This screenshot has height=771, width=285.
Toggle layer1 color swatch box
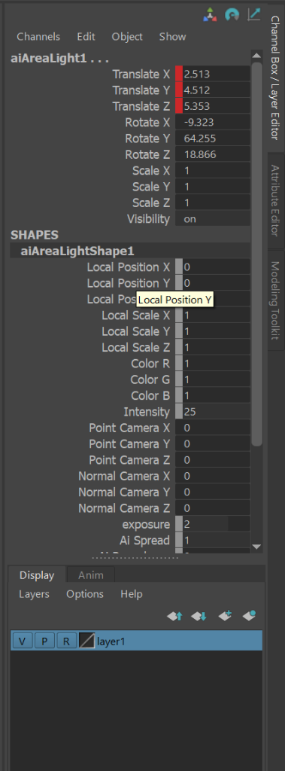[x=87, y=641]
